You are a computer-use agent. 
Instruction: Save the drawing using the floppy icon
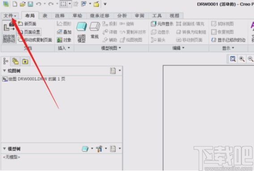(x=30, y=4)
